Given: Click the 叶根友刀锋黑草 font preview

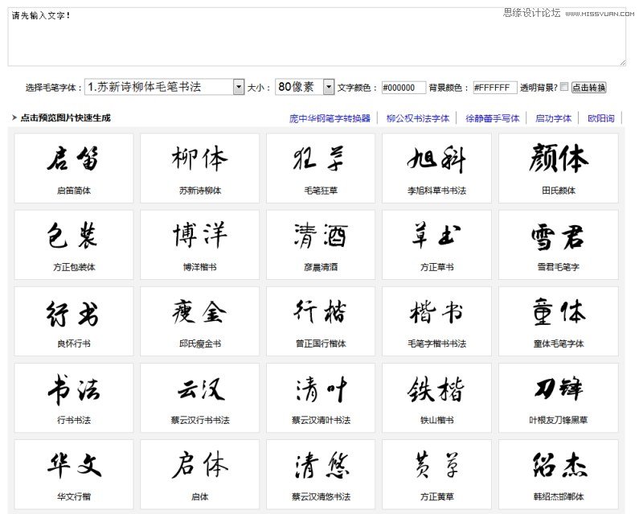Looking at the screenshot, I should 559,398.
